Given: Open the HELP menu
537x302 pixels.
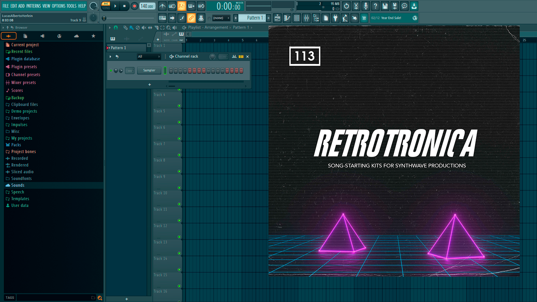Looking at the screenshot, I should [82, 6].
